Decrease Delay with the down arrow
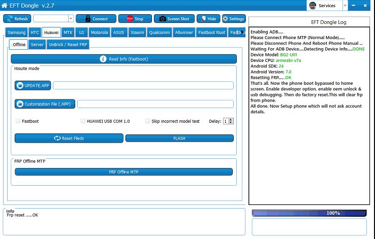Image resolution: width=375 pixels, height=239 pixels. click(231, 123)
